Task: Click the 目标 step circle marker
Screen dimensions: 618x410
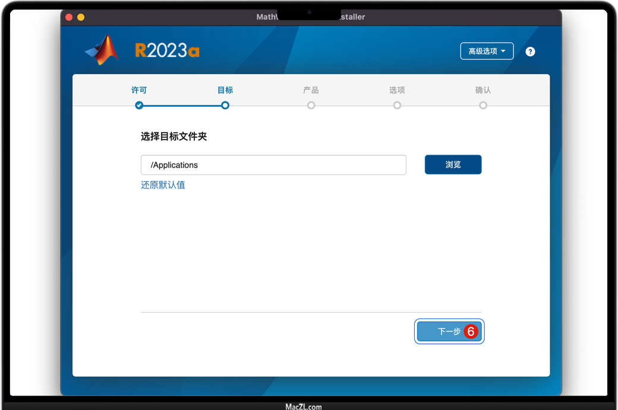Action: (x=225, y=105)
